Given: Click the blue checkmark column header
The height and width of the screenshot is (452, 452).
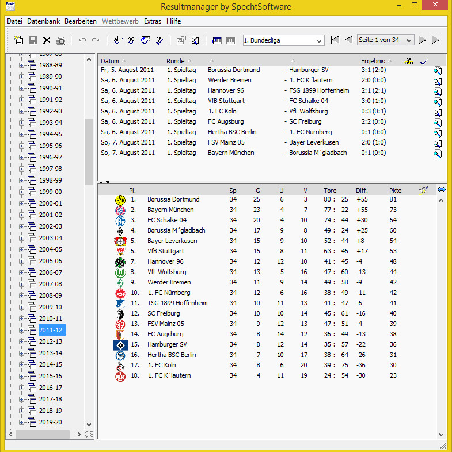Looking at the screenshot, I should pos(424,61).
